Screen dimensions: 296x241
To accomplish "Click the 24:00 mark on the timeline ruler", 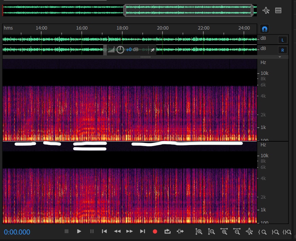I will pos(244,28).
